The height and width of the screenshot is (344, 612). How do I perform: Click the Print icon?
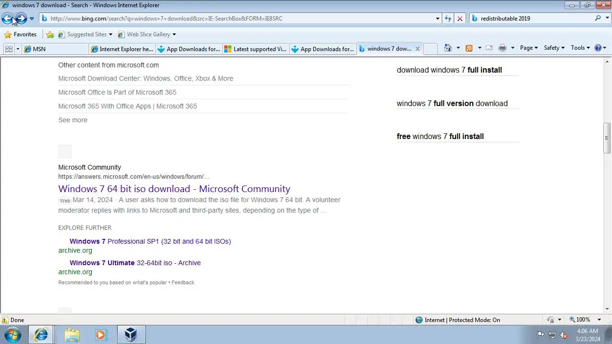coord(502,48)
